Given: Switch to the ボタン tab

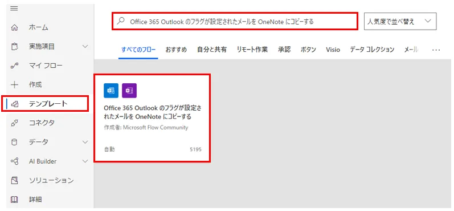Looking at the screenshot, I should (308, 50).
